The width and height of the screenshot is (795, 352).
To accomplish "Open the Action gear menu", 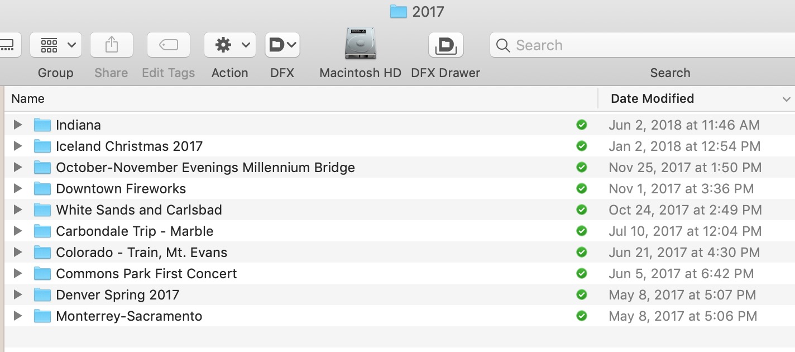I will pyautogui.click(x=229, y=45).
